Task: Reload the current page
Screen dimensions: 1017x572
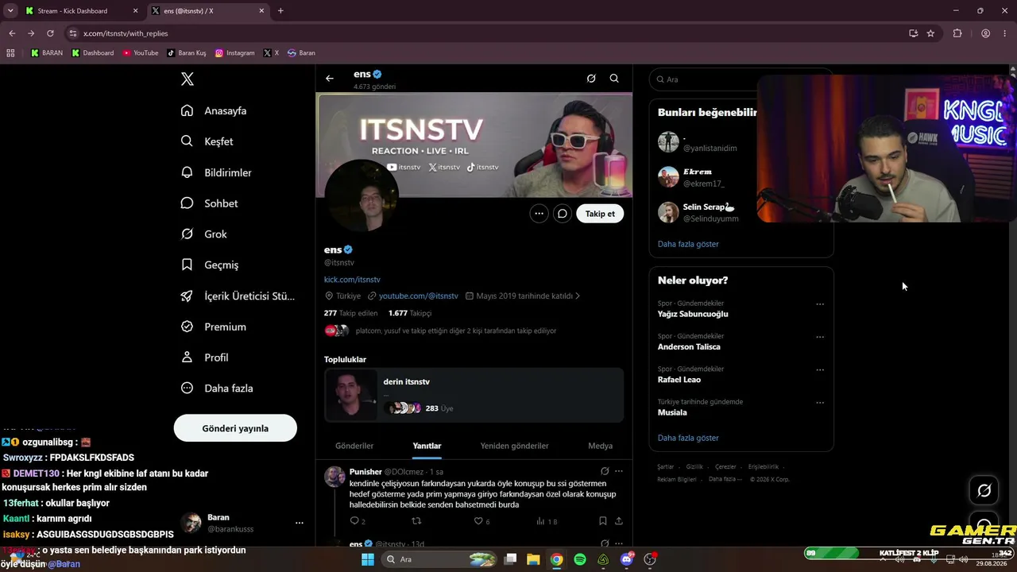Action: (x=50, y=33)
